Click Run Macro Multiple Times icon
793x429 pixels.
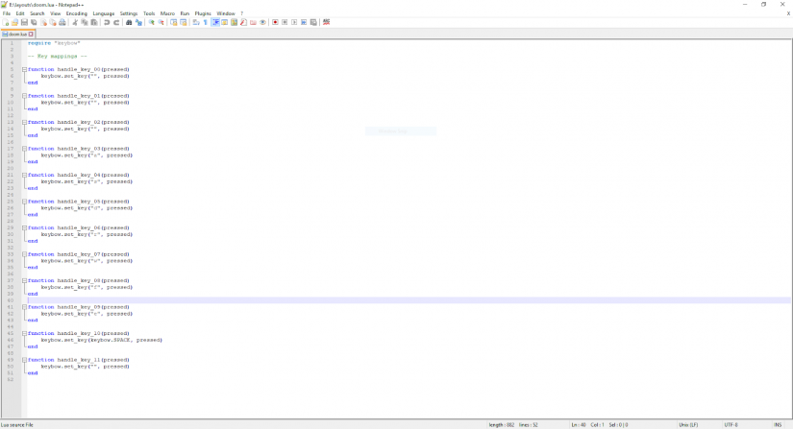(304, 22)
